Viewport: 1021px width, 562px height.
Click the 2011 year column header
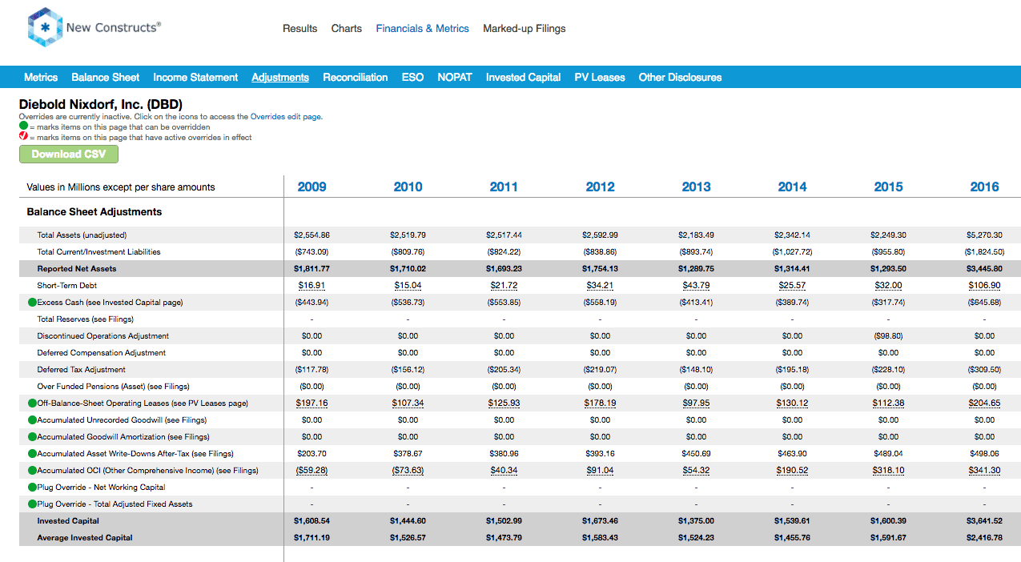pos(504,187)
